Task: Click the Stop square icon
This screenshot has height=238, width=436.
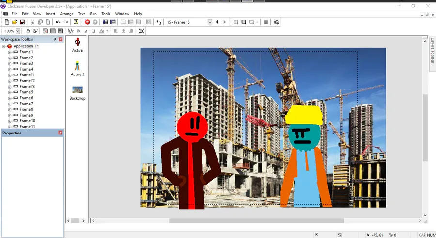Action: [x=266, y=22]
